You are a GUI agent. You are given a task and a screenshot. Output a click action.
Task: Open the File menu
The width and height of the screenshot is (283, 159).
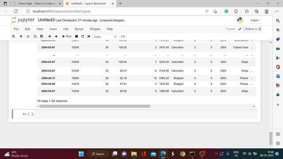(x=16, y=29)
